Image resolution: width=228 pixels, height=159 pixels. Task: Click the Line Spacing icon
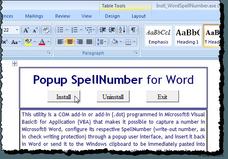(x=100, y=42)
